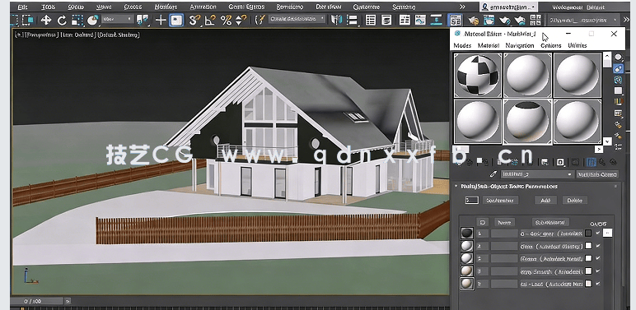Expand the hidden menu bar items chevron
636x310 pixels.
(x=462, y=7)
